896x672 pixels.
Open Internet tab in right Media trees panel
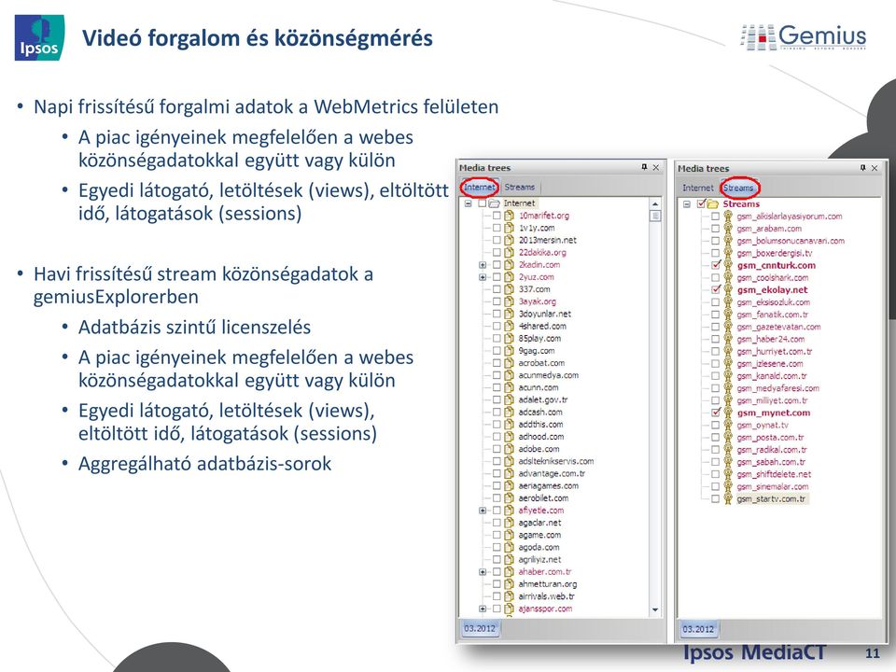698,188
